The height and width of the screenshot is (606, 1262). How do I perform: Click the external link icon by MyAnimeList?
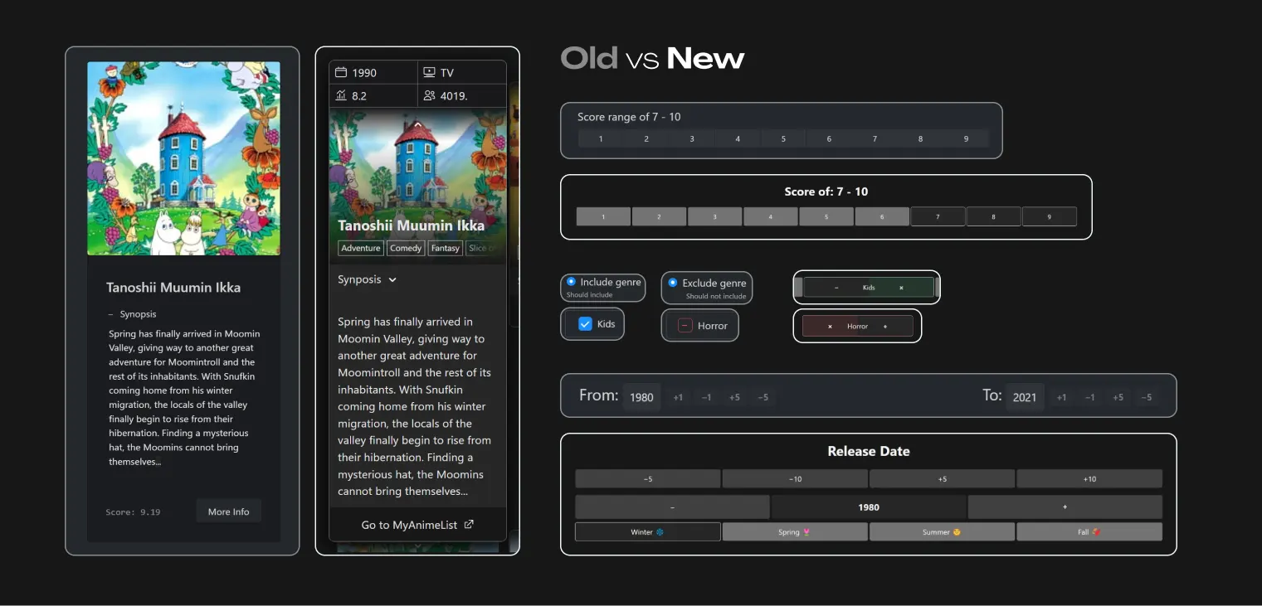[469, 525]
